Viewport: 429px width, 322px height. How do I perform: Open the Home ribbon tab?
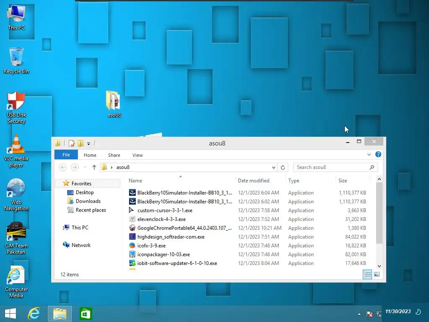(x=90, y=155)
